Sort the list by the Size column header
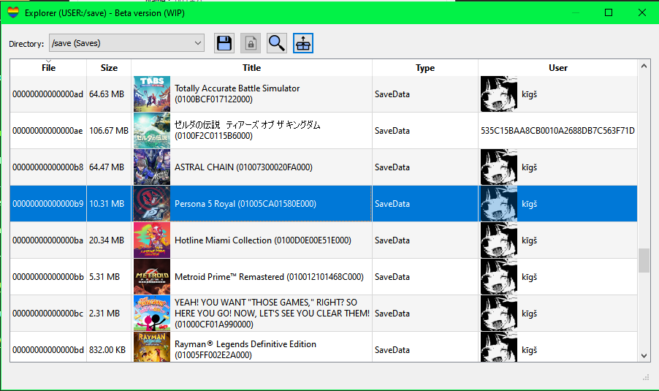 [x=109, y=68]
